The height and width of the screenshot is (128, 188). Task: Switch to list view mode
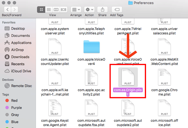[x=49, y=10]
